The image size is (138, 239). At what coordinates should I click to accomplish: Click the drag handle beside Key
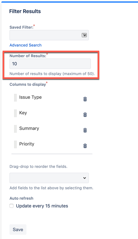coord(15,113)
